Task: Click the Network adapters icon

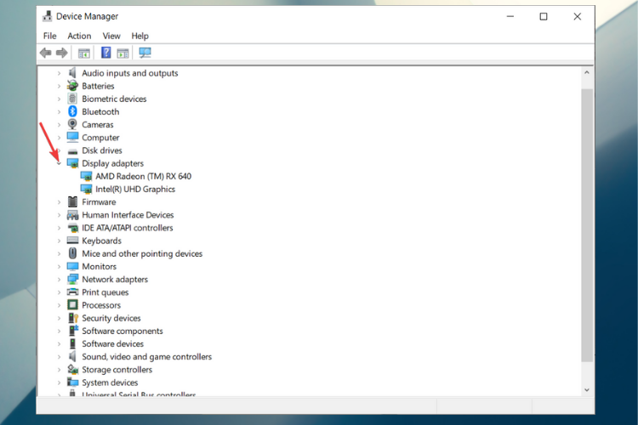Action: tap(72, 280)
